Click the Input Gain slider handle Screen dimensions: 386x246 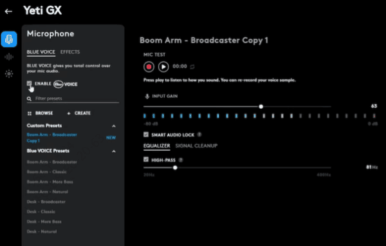click(261, 106)
